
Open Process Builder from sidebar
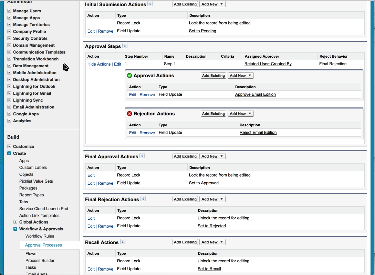40,261
